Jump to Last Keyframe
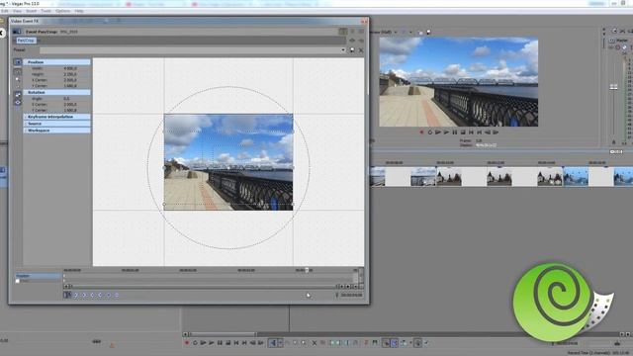Image resolution: width=633 pixels, height=356 pixels. 100,295
